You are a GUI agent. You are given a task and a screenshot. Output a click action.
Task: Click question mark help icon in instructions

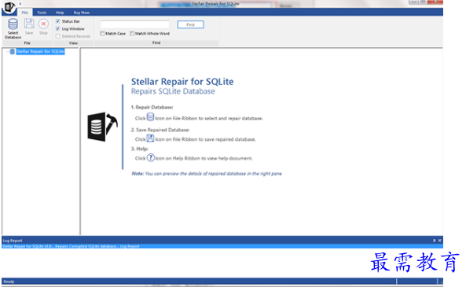[x=151, y=157]
